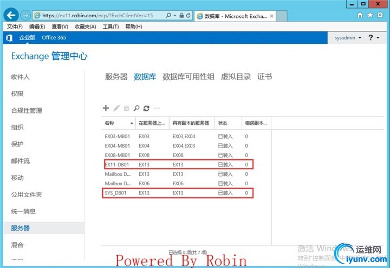Open the browser Tools gear icon
The height and width of the screenshot is (268, 390).
(380, 15)
